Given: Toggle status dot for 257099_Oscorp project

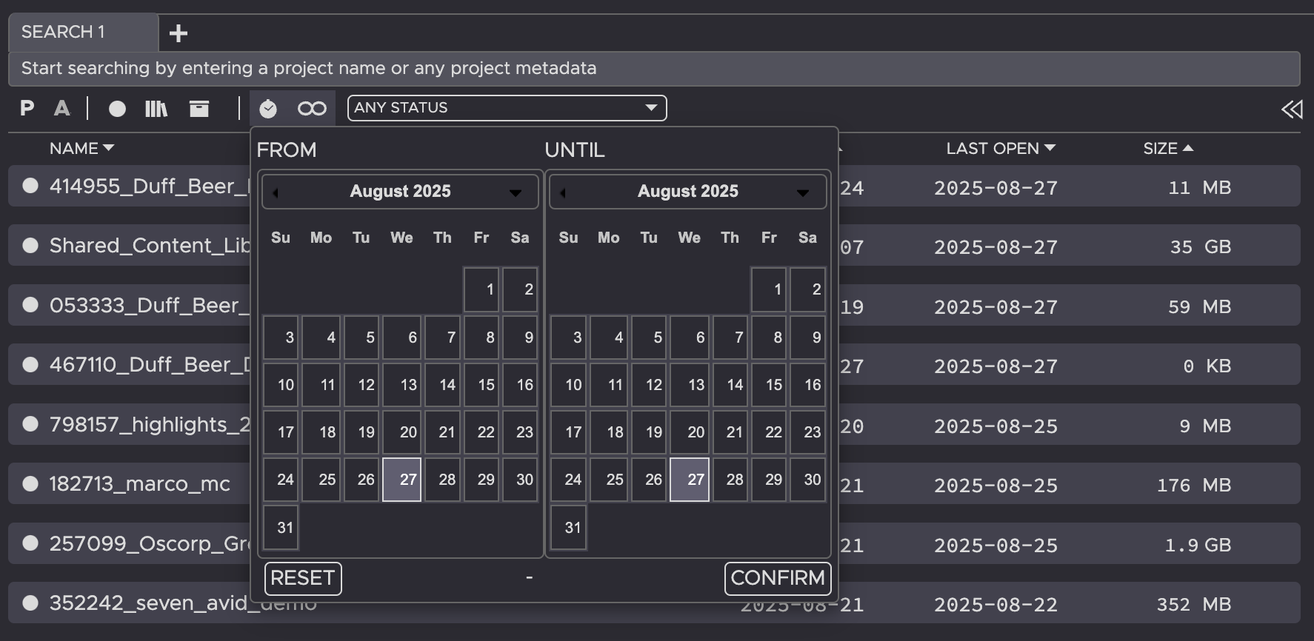Looking at the screenshot, I should tap(30, 543).
